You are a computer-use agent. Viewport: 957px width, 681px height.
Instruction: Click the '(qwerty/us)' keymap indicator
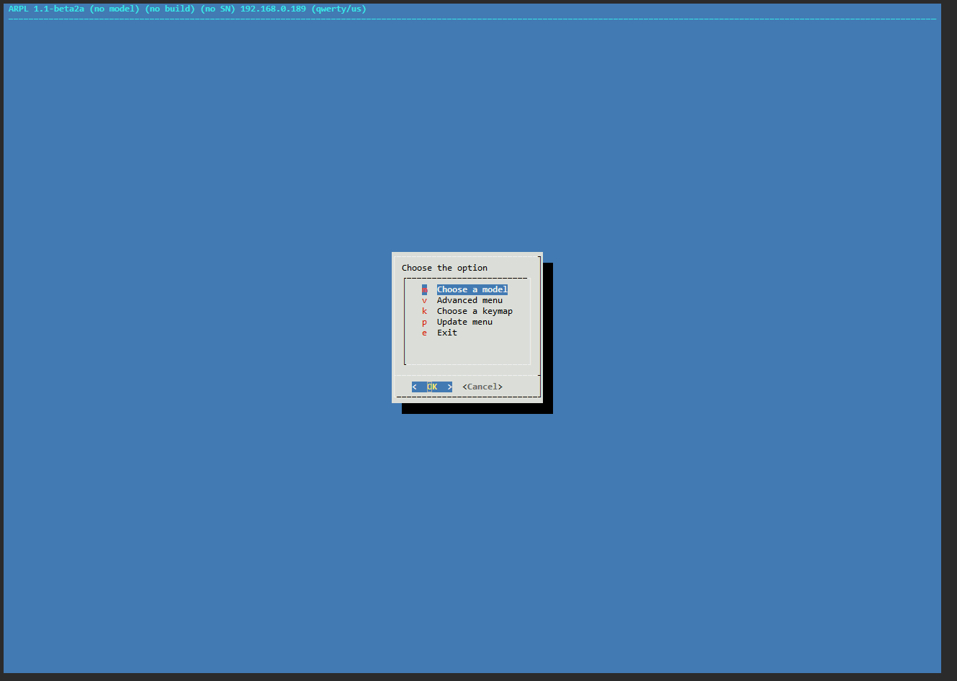(338, 9)
